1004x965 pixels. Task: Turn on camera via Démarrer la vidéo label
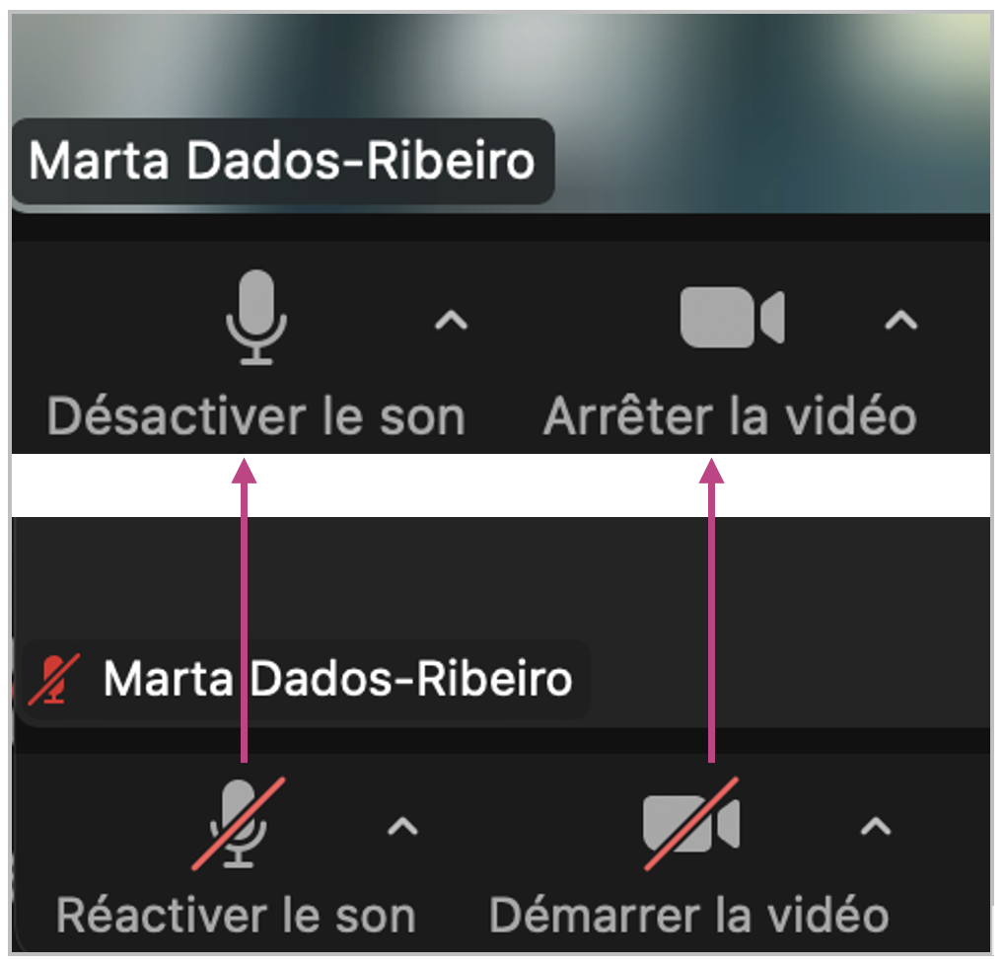pos(689,916)
